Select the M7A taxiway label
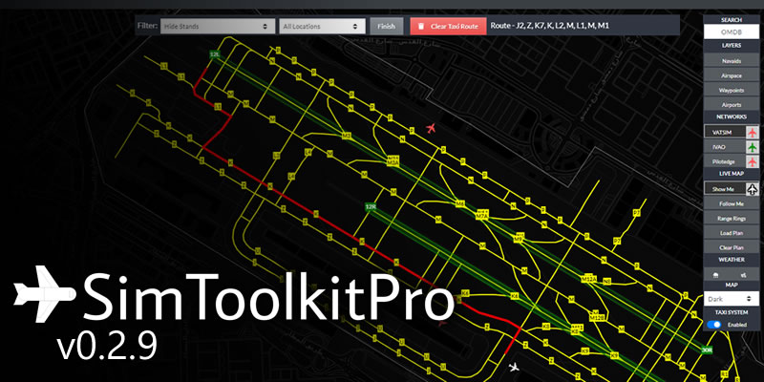This screenshot has width=764, height=382. pos(482,215)
